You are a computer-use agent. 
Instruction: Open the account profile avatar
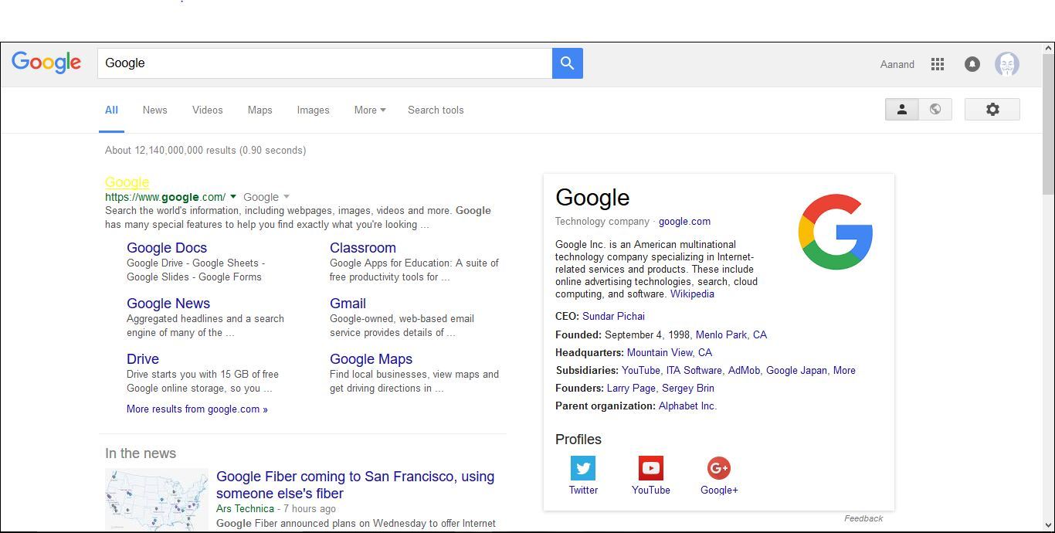[x=1007, y=64]
